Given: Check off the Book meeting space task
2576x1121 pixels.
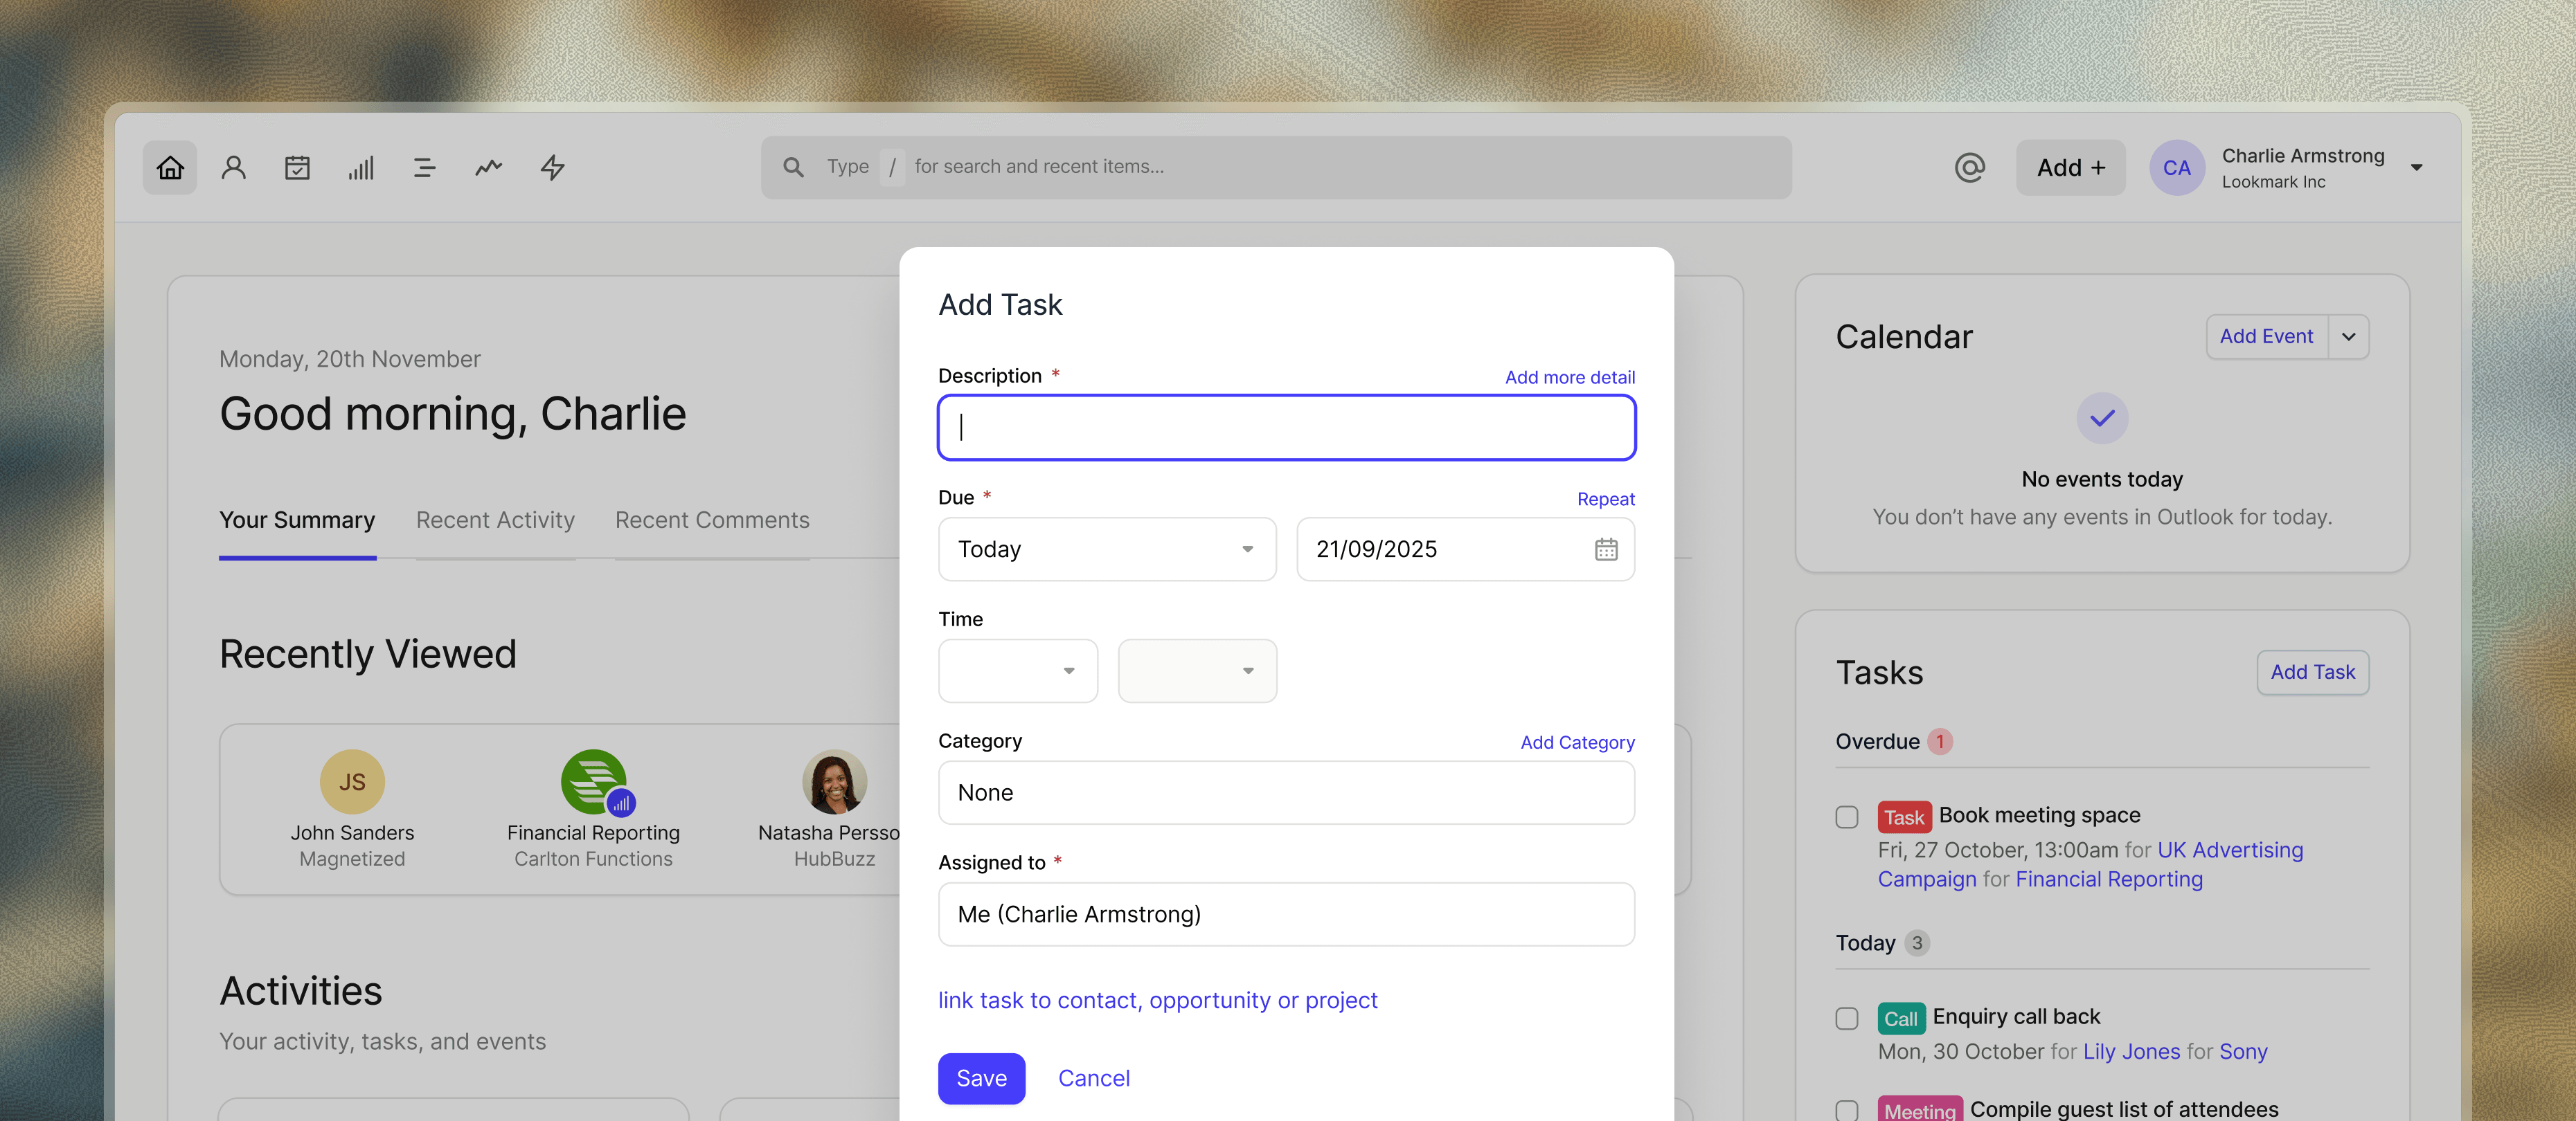Looking at the screenshot, I should click(x=1846, y=817).
